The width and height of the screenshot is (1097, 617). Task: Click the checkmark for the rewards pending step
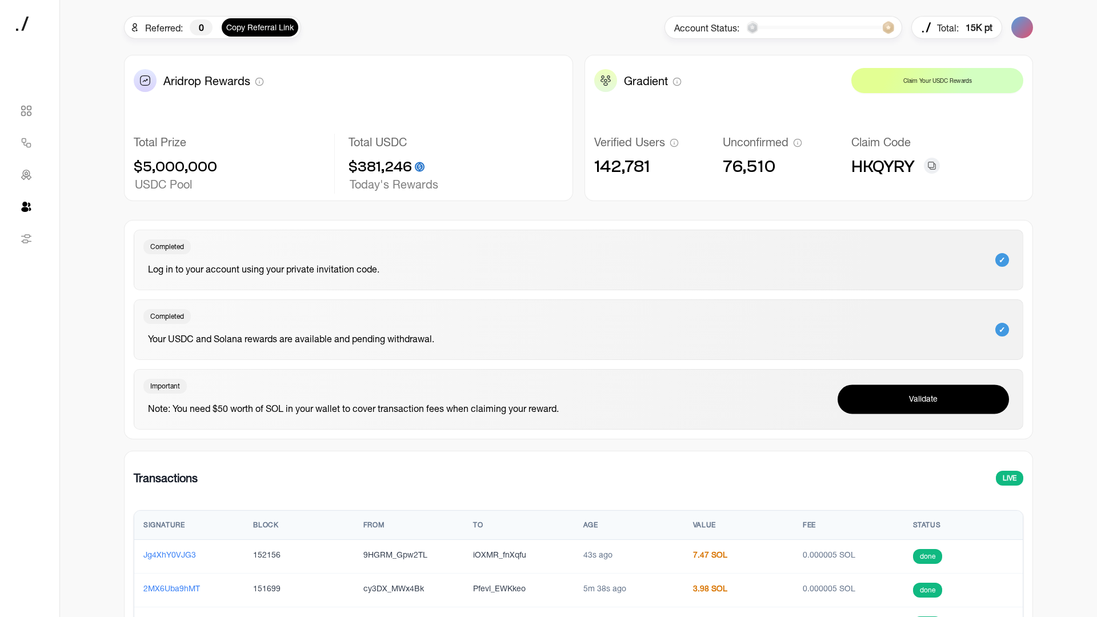coord(1002,330)
